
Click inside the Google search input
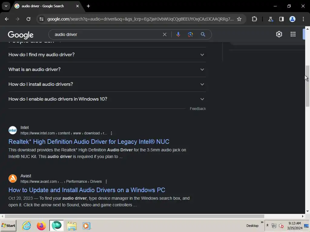(107, 34)
